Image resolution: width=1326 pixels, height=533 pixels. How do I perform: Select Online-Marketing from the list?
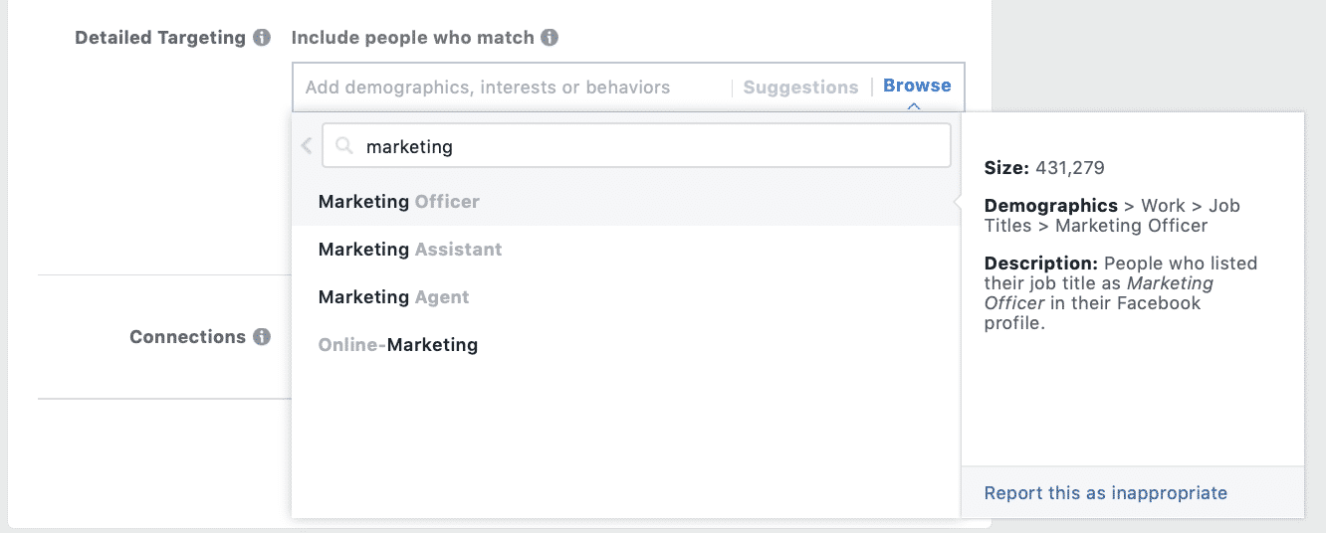tap(626, 345)
